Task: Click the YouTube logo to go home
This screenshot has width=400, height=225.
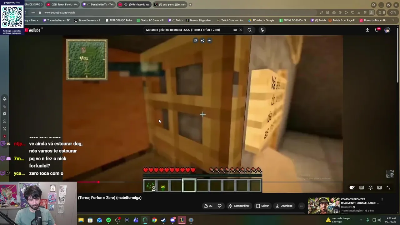Action: pos(32,30)
